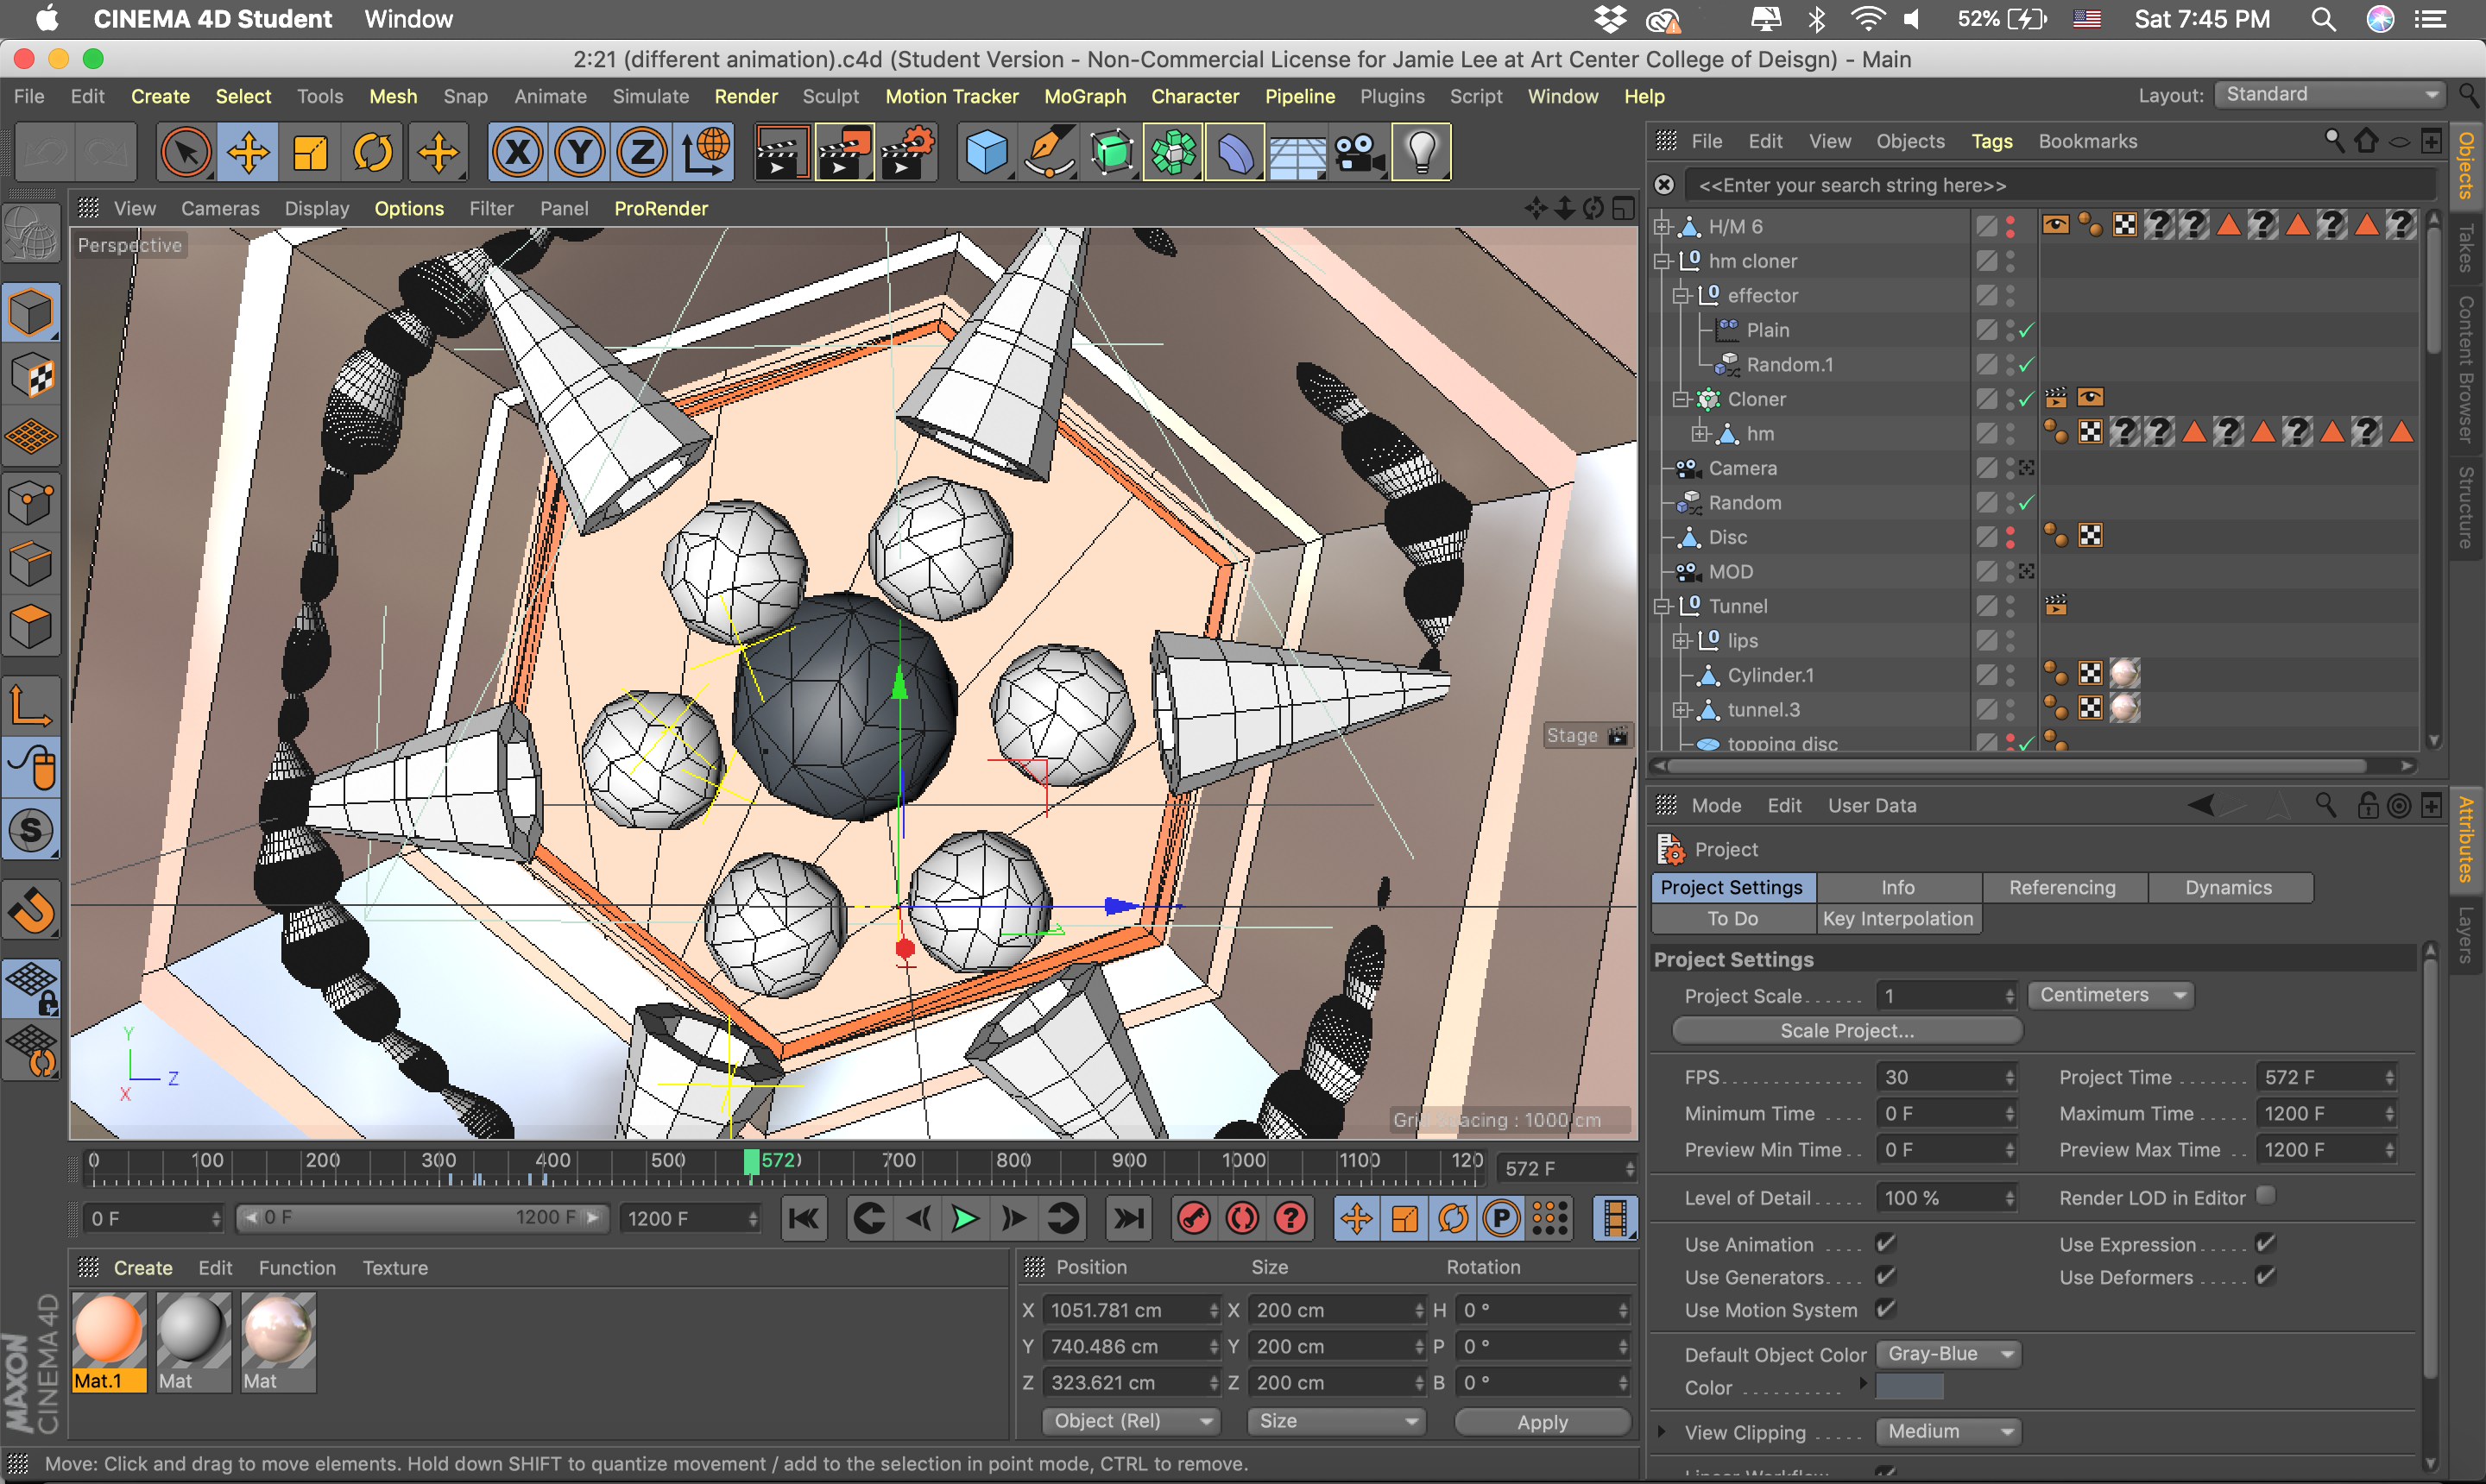Click the Apply coordinates button
Viewport: 2486px width, 1484px height.
[x=1543, y=1422]
